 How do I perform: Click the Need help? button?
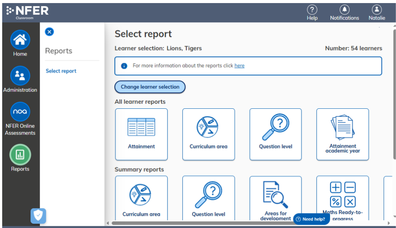click(x=311, y=219)
